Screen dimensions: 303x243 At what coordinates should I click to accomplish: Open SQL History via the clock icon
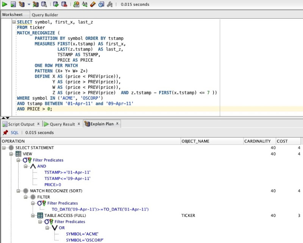[101, 4]
